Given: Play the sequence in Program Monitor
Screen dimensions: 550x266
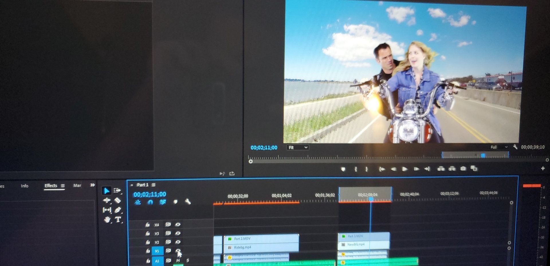Looking at the screenshot, I should (404, 169).
